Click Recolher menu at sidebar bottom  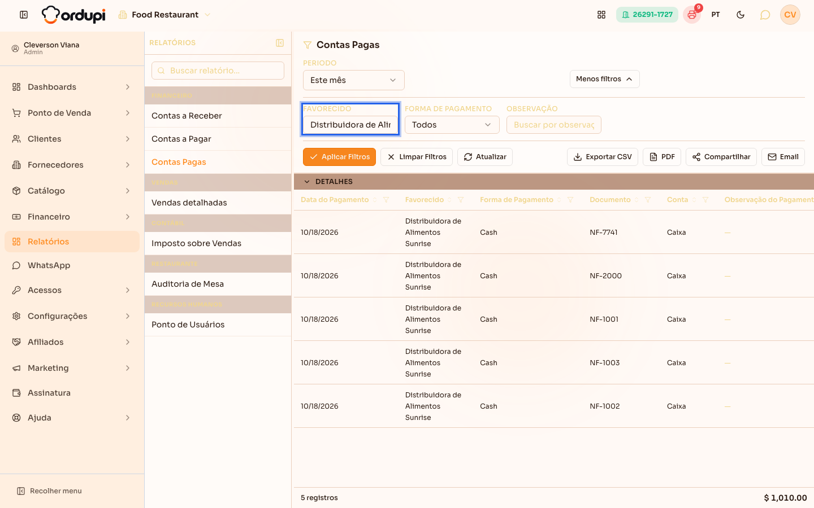pos(49,491)
